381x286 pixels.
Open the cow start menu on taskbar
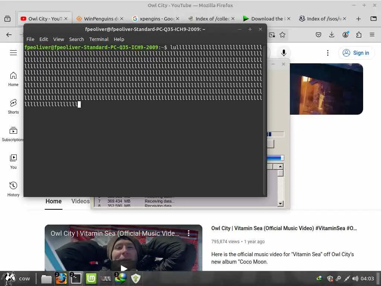click(16, 279)
